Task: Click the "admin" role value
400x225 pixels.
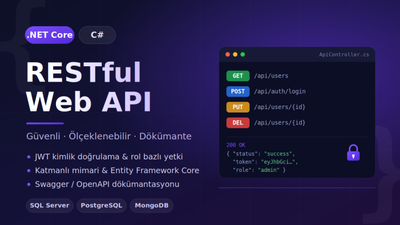Action: coord(269,170)
